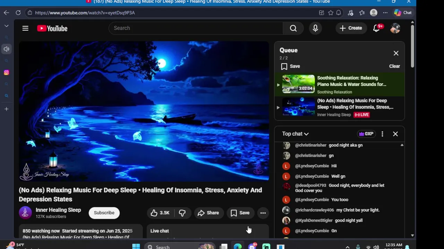The width and height of the screenshot is (444, 249).
Task: Play the Soothing Relaxation queue thumbnail
Action: tap(298, 84)
